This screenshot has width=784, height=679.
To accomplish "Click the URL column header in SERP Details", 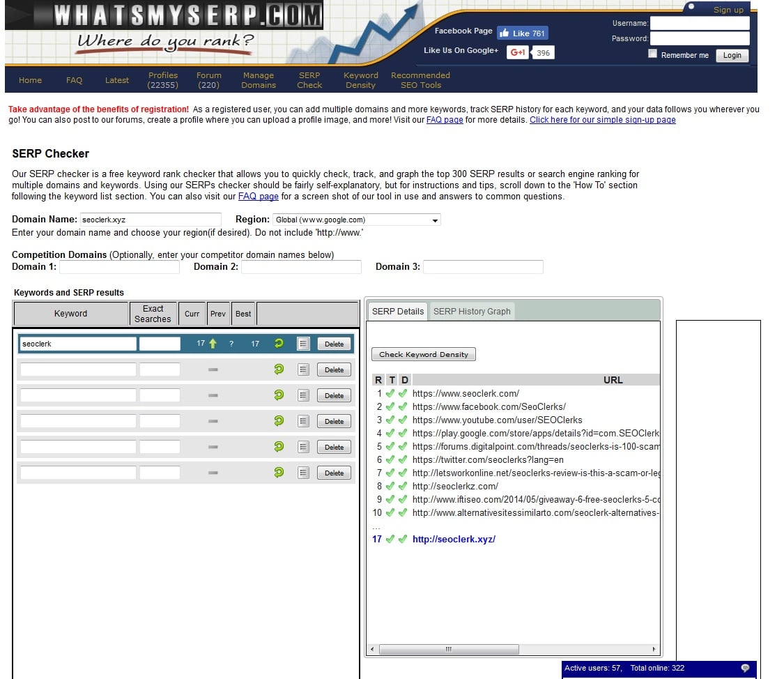I will tap(613, 380).
